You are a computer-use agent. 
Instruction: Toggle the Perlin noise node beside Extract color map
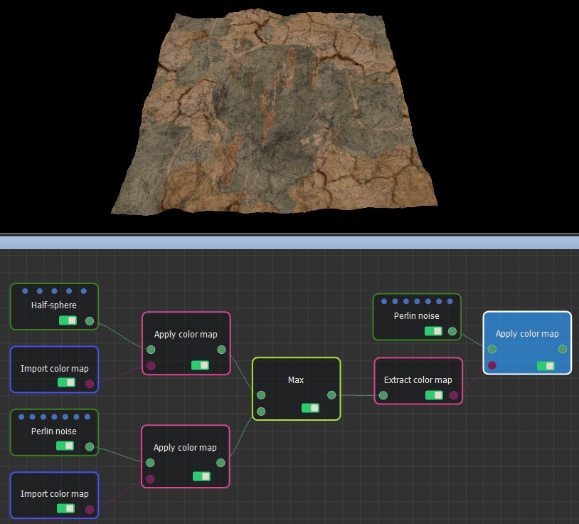(x=433, y=331)
